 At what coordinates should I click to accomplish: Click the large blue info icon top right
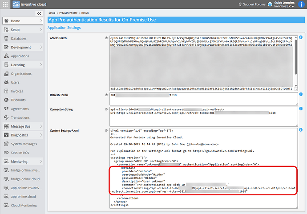click(301, 4)
